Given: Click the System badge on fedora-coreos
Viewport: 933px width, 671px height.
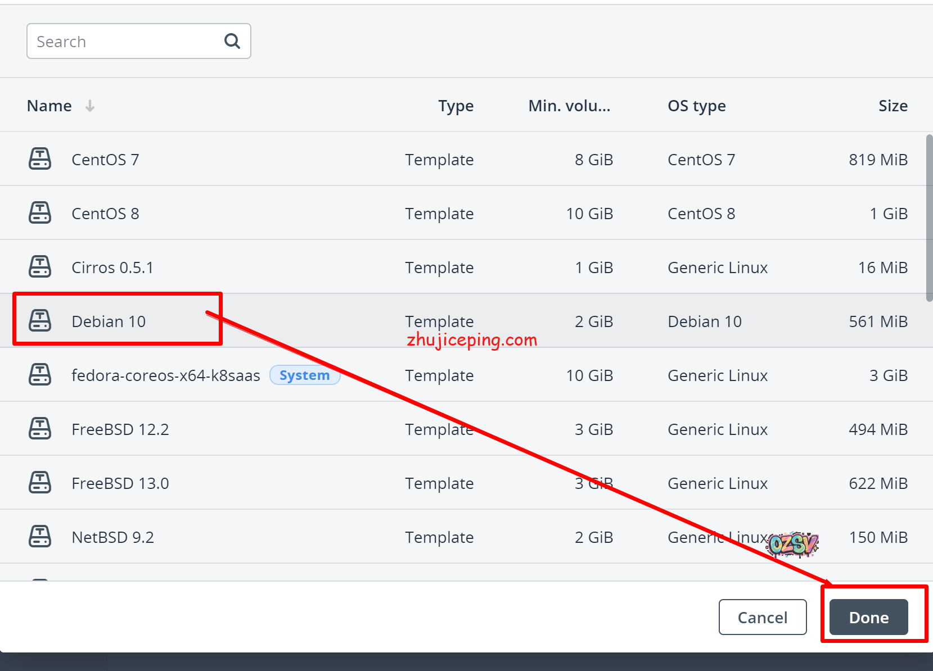Looking at the screenshot, I should [304, 375].
